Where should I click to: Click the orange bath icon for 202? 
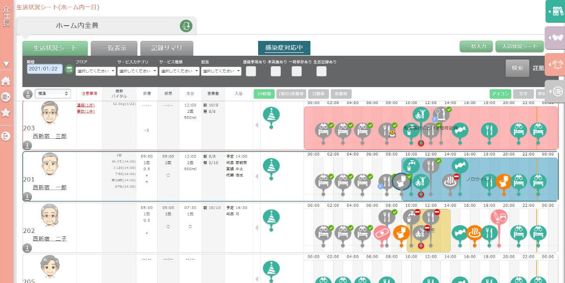(x=474, y=233)
